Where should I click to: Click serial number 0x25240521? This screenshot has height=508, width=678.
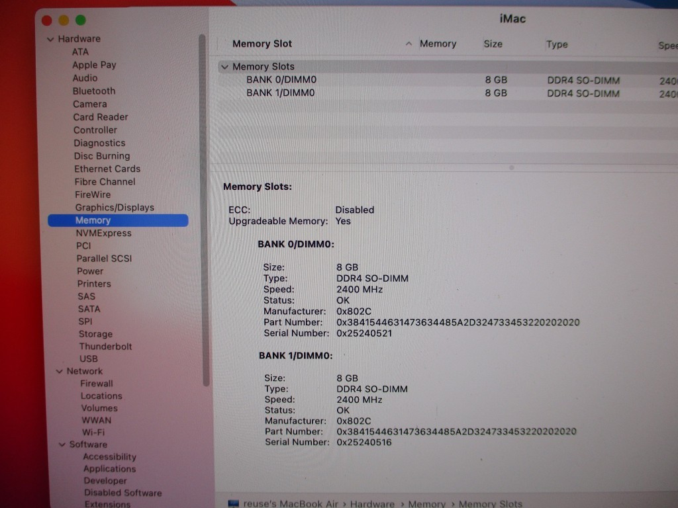[x=365, y=333]
